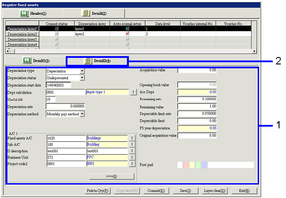The image size is (286, 198).
Task: Click the book icon on Header(1) tab
Action: click(x=25, y=13)
